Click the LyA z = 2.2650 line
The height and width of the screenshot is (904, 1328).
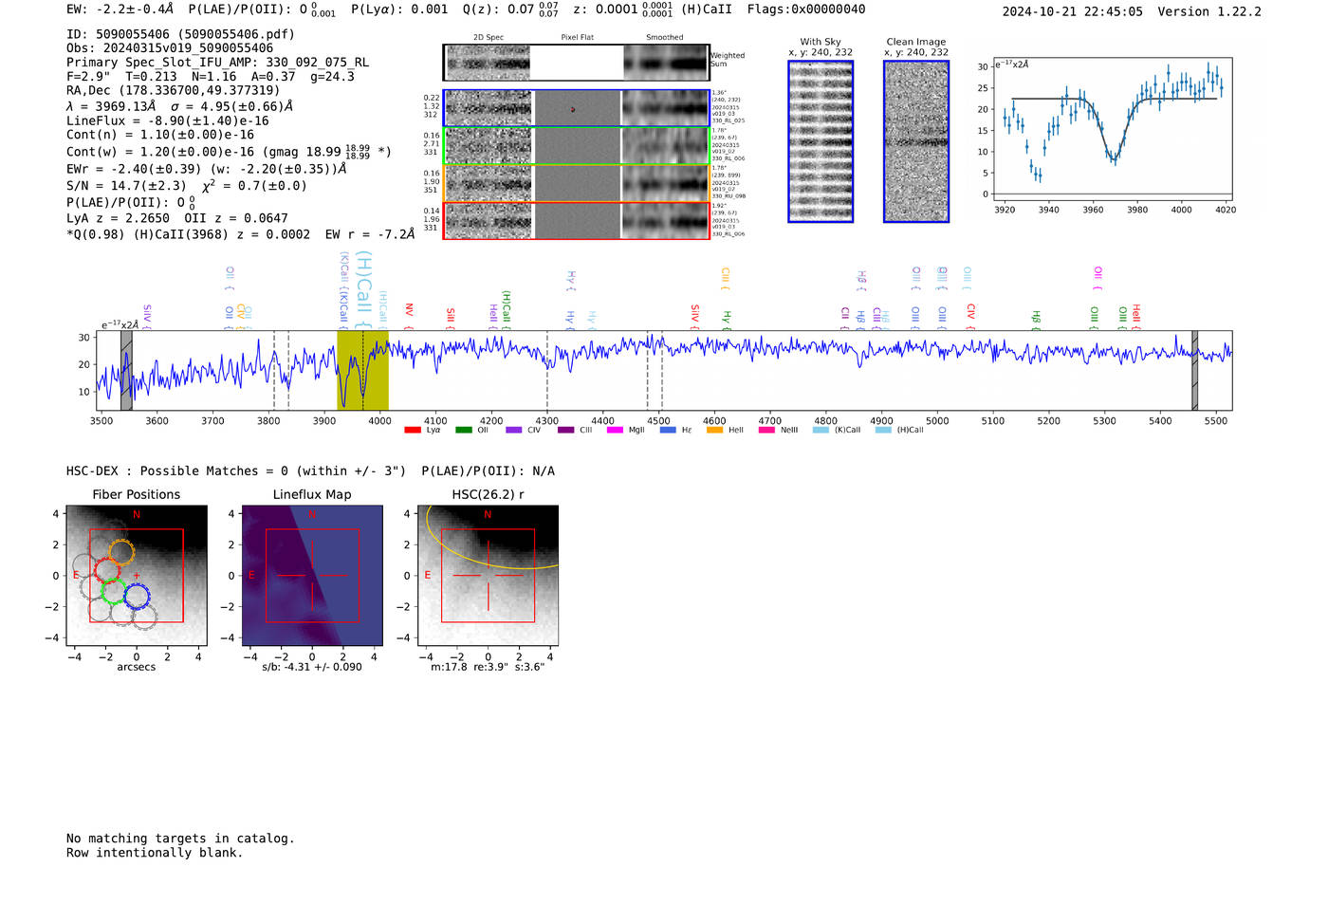177,218
